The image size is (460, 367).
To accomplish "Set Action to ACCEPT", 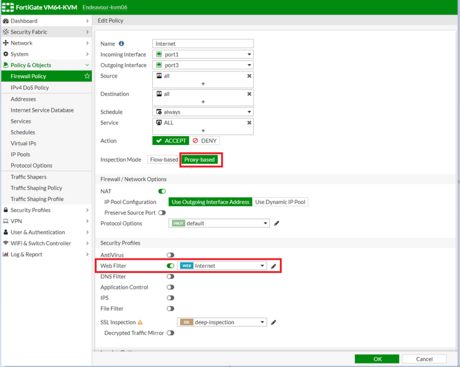I will point(171,141).
